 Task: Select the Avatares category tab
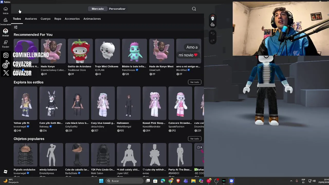pos(31,19)
